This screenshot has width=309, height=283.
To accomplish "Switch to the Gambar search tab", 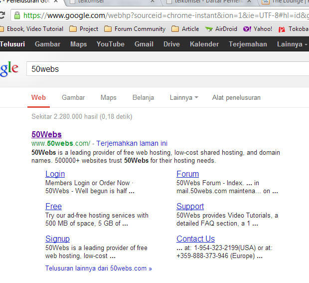I will click(x=73, y=98).
